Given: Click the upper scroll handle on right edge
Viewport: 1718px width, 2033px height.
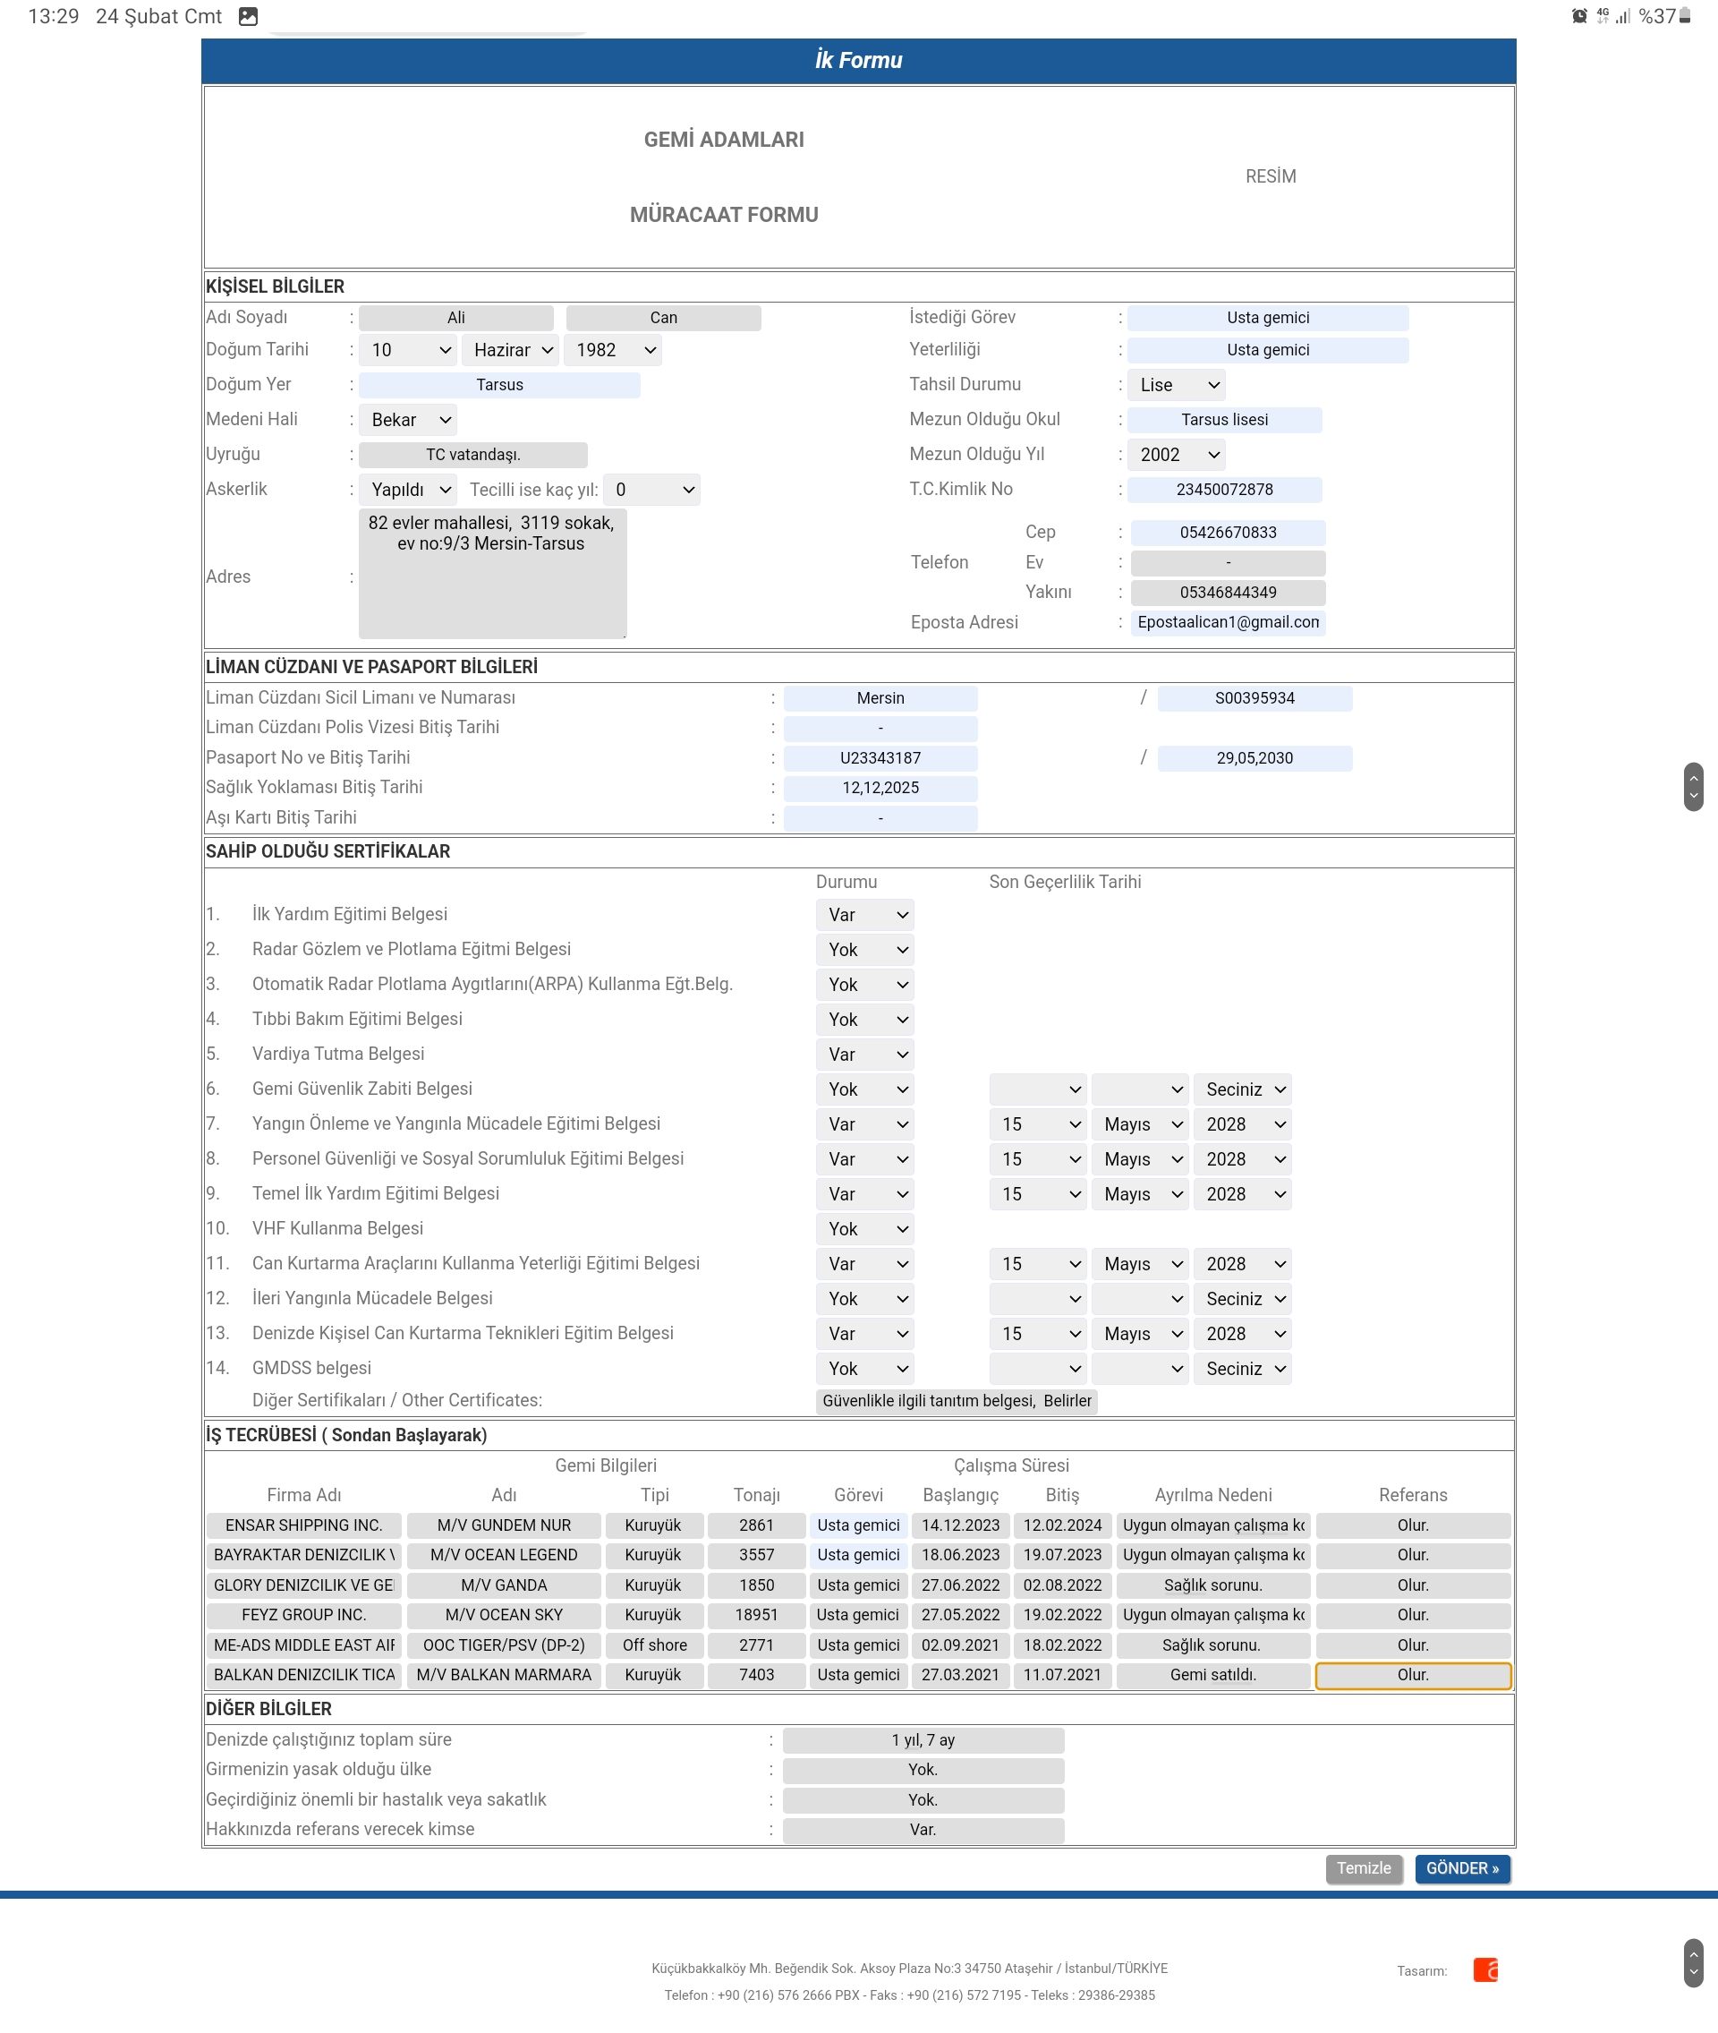Looking at the screenshot, I should click(1694, 786).
